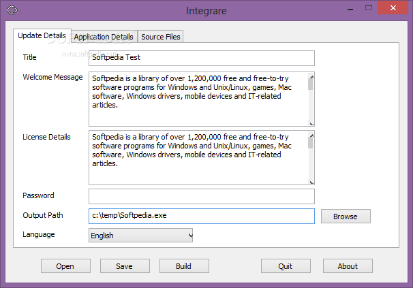Click Welcome Message scrollbar down arrow
The height and width of the screenshot is (288, 413).
311,124
